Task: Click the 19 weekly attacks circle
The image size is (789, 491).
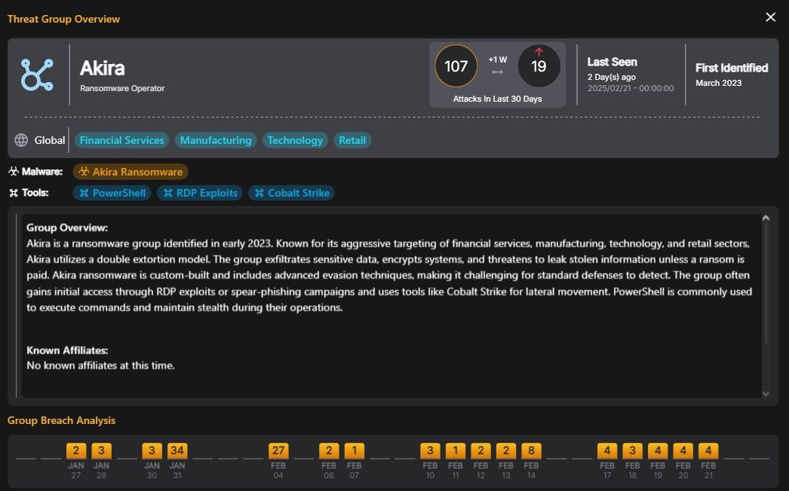Action: [x=539, y=66]
